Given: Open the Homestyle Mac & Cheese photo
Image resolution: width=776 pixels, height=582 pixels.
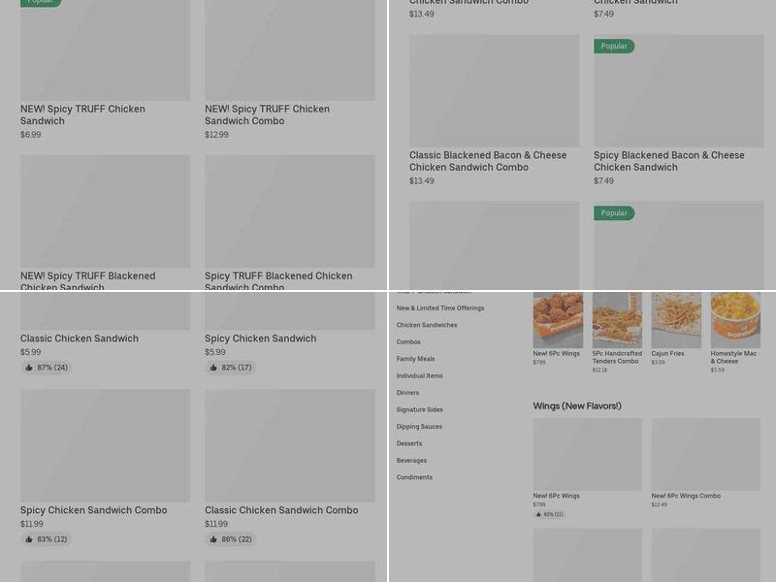Looking at the screenshot, I should (x=735, y=320).
